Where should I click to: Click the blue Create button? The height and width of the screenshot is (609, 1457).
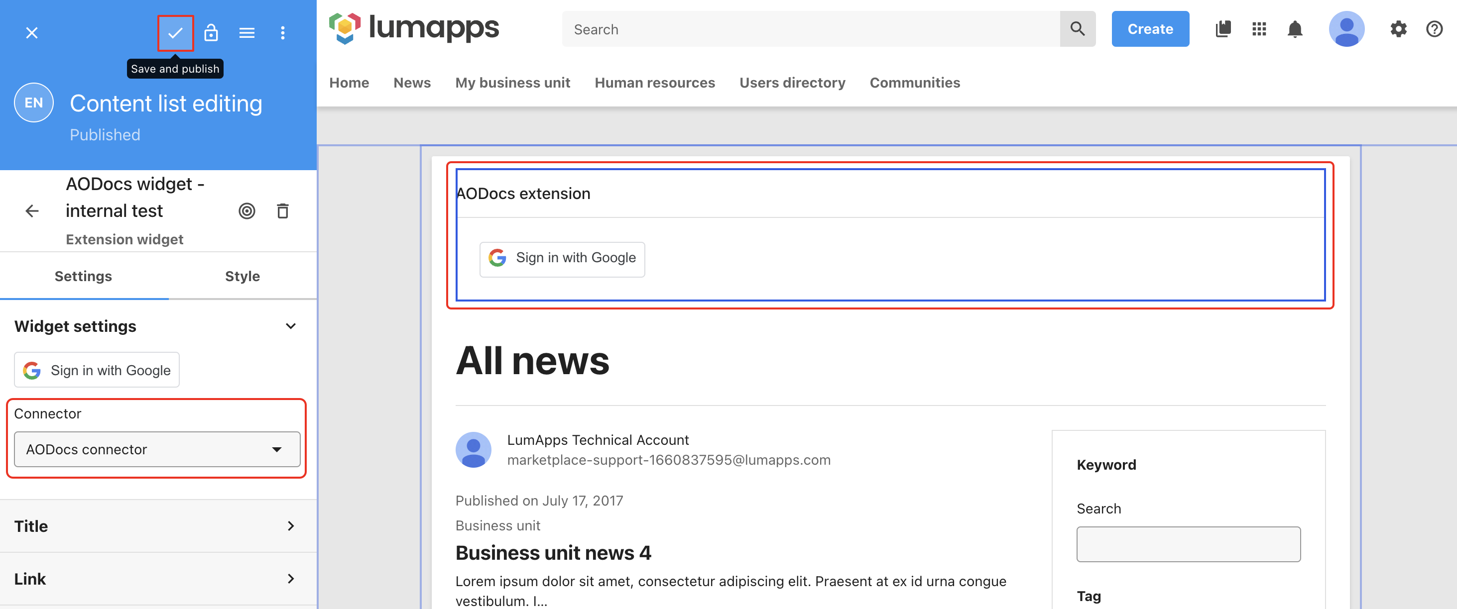(x=1150, y=29)
